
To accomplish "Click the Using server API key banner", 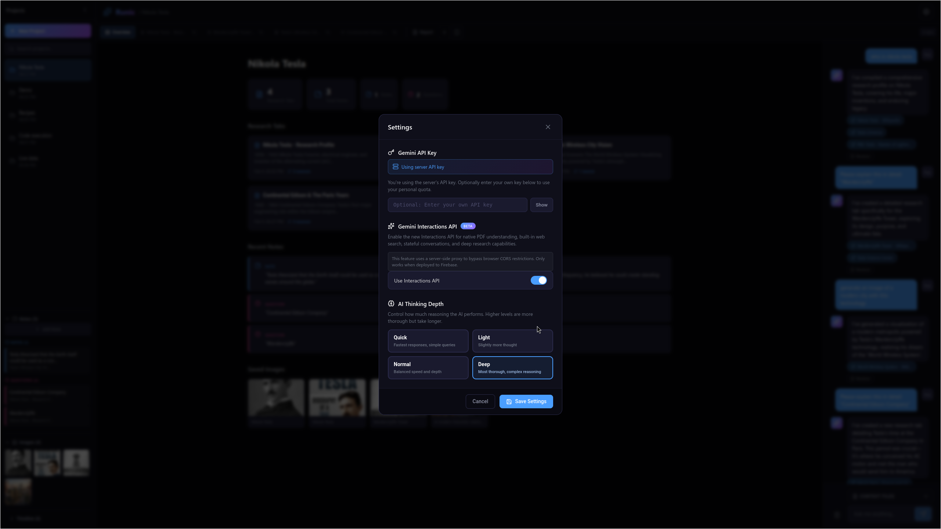I will [470, 167].
